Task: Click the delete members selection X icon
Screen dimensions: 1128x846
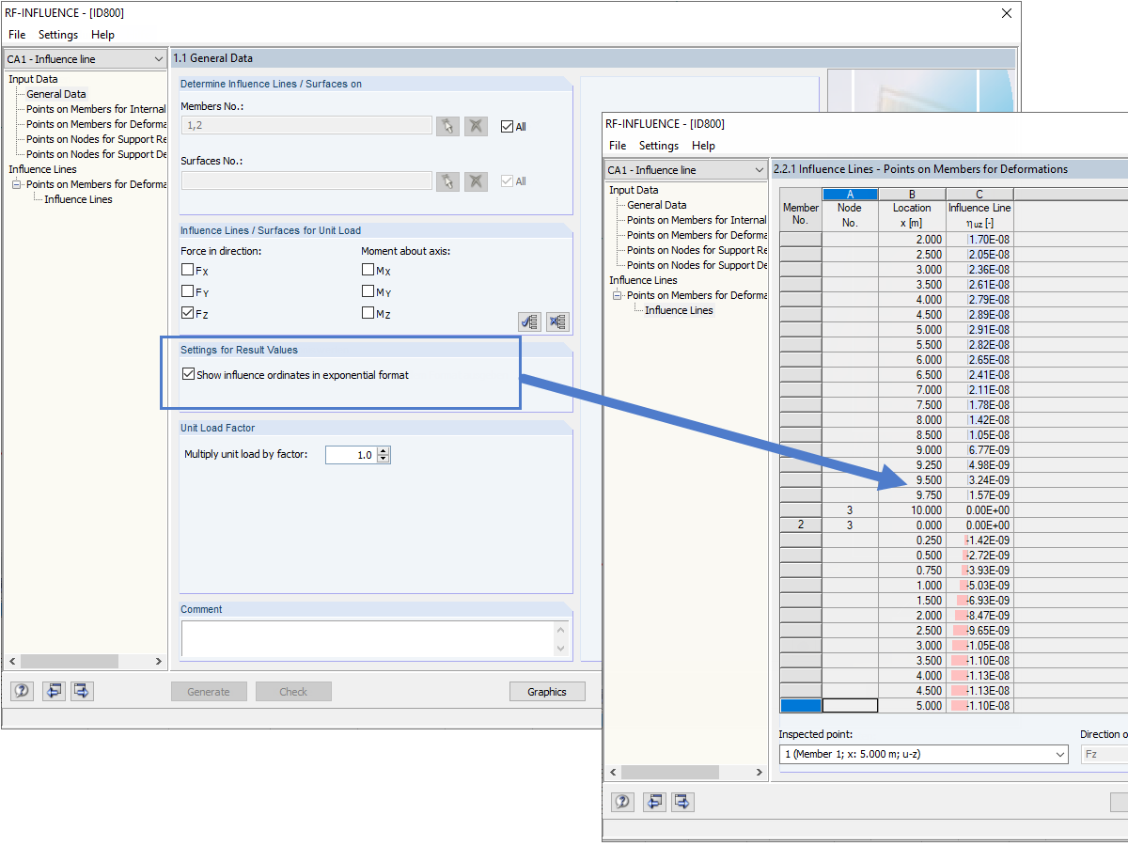Action: click(x=476, y=126)
